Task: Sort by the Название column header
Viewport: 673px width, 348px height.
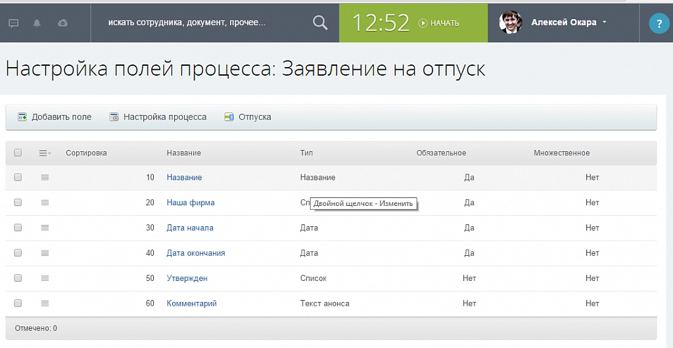Action: 184,153
